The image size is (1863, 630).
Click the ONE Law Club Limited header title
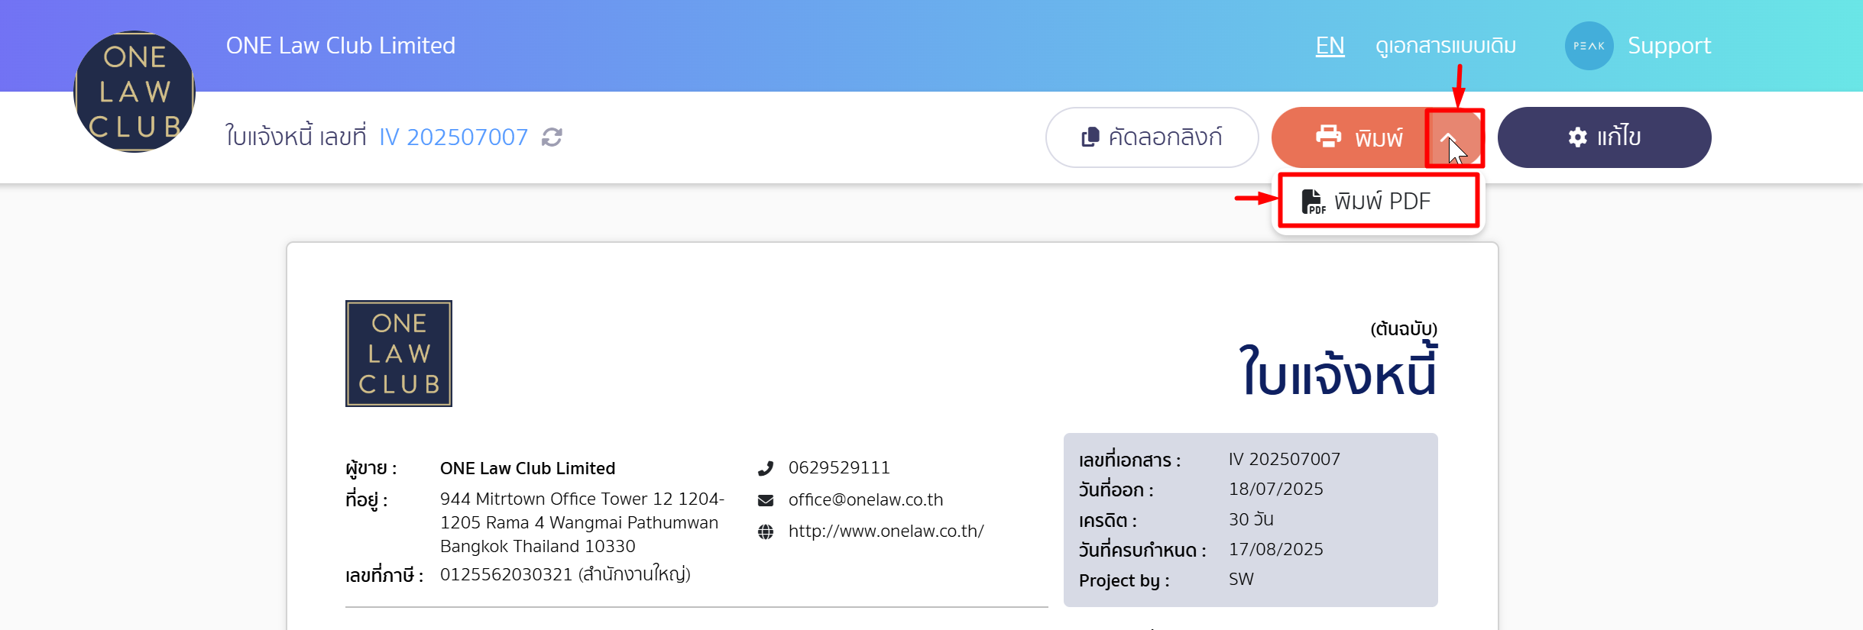pos(341,46)
